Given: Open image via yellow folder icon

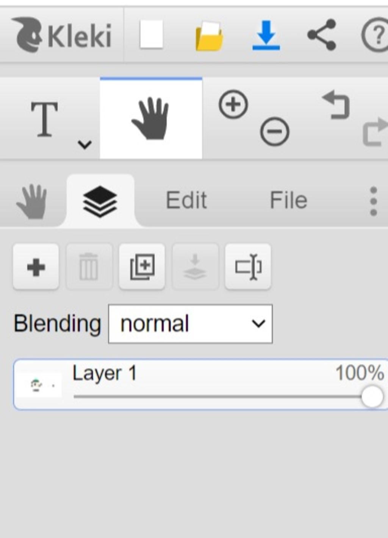Looking at the screenshot, I should click(209, 36).
